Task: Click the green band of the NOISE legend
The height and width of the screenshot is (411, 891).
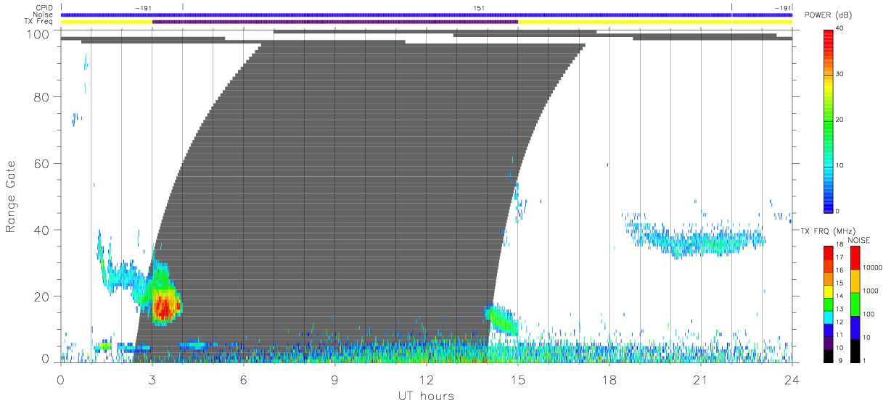Action: pyautogui.click(x=854, y=304)
